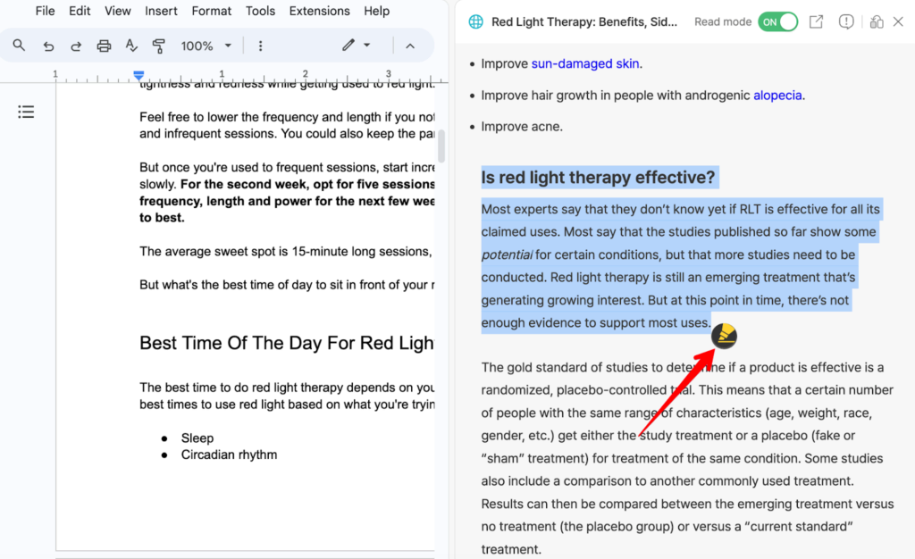
Task: Print the document using the printer icon
Action: pos(104,46)
